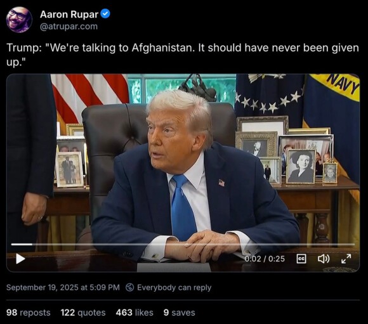
Task: Show who gave the 463 likes
Action: (135, 313)
